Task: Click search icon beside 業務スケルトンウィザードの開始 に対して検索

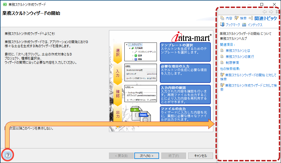Action: 222,75
